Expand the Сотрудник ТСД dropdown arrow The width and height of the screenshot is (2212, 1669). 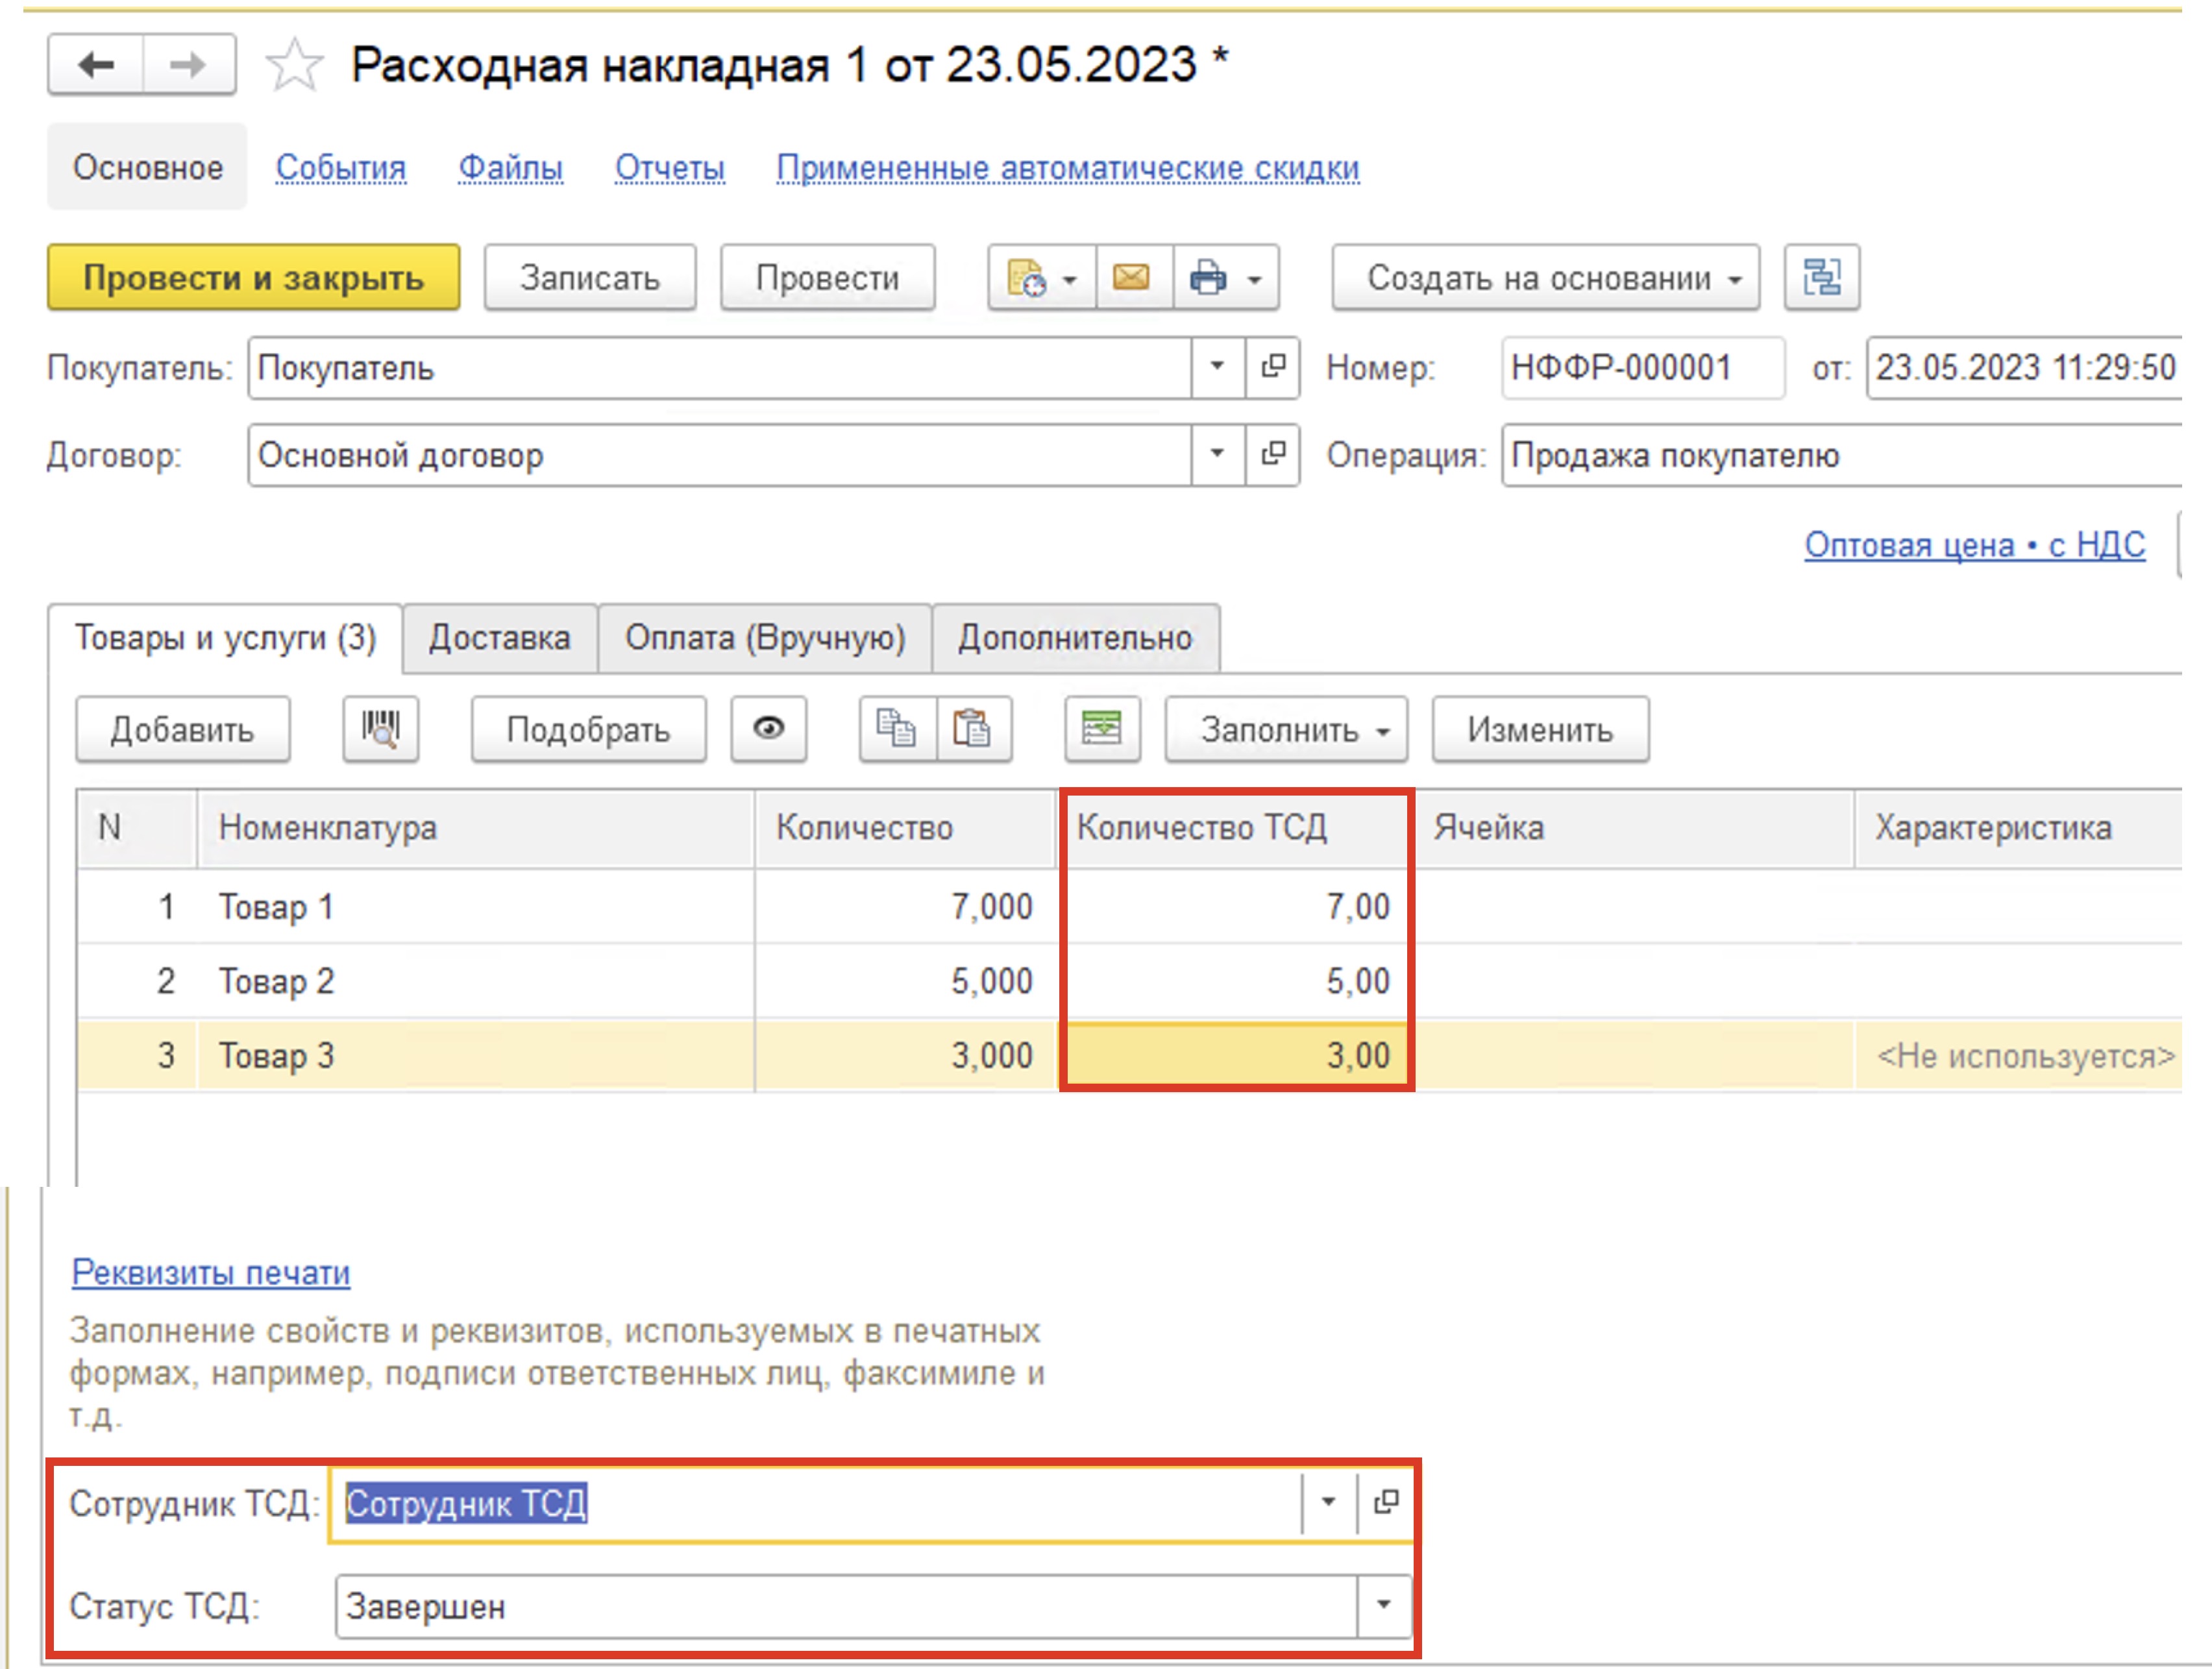1329,1503
